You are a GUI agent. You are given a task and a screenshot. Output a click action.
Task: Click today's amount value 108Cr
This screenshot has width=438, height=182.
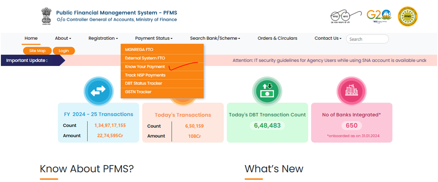point(195,136)
